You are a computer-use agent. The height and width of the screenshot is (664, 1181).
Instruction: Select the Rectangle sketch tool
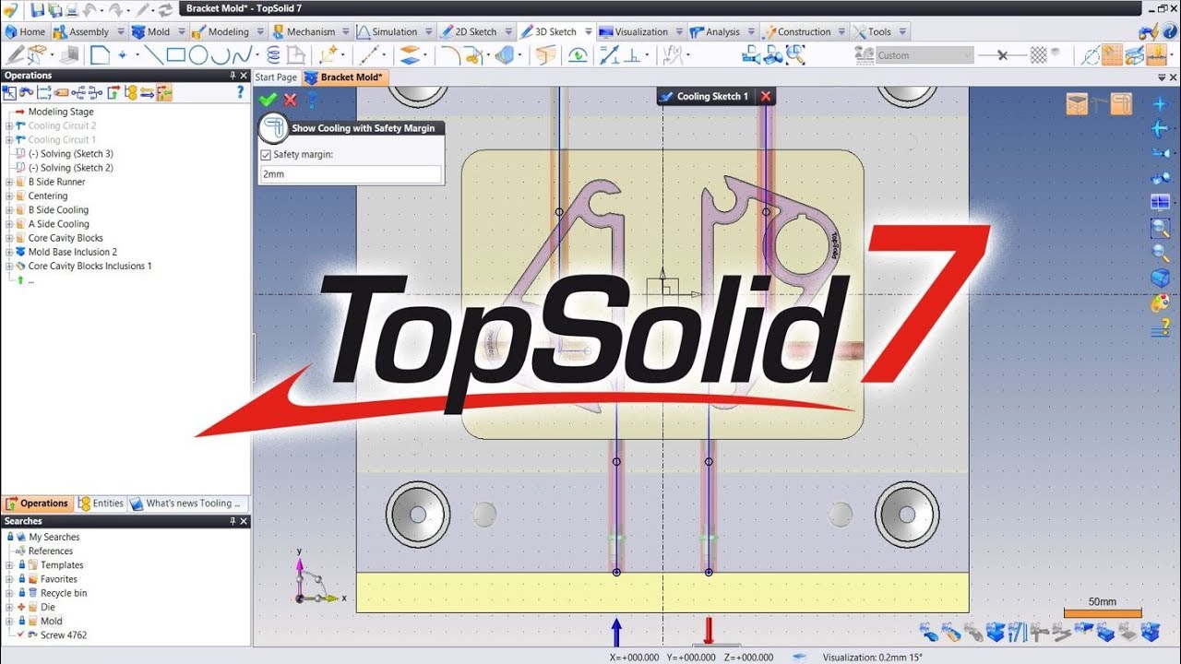click(x=175, y=54)
